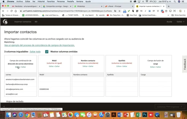Click Editar on the Mobil column

[x=51, y=66]
